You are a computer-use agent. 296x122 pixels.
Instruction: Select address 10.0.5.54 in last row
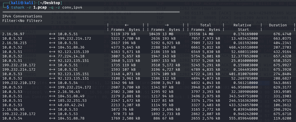point(12,118)
